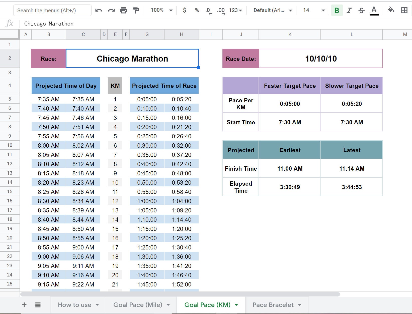Open the 123 number format dropdown
Screen dimensions: 412x314
[235, 10]
